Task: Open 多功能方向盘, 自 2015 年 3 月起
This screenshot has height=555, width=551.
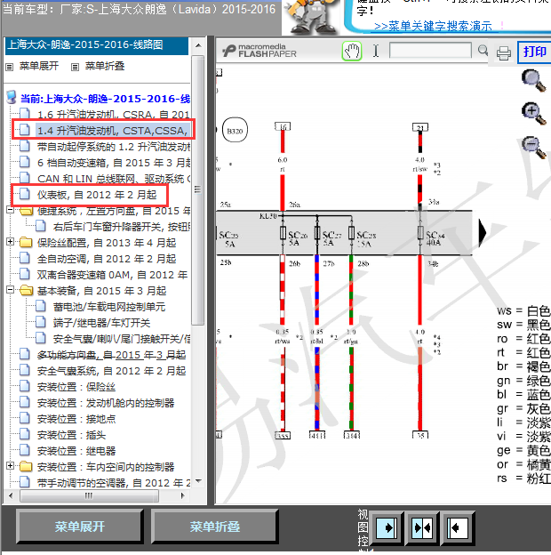Action: point(111,355)
